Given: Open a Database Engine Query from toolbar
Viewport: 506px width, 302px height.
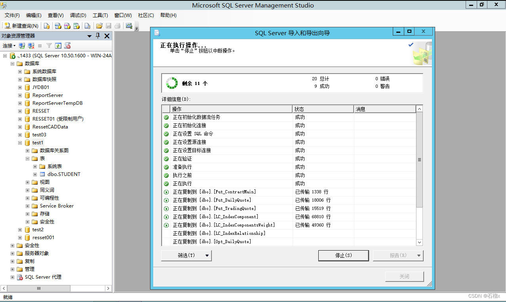Looking at the screenshot, I should (x=47, y=26).
